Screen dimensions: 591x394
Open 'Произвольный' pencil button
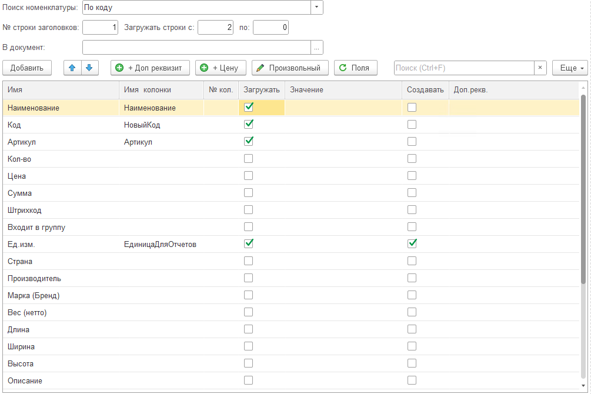pyautogui.click(x=290, y=68)
